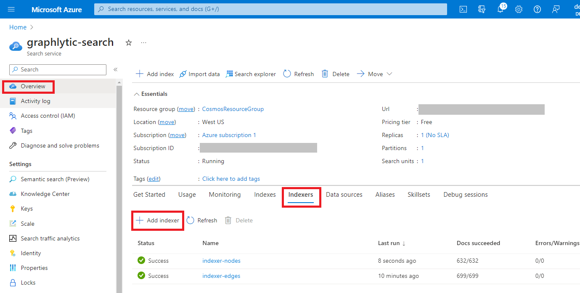Open the notifications bell
The width and height of the screenshot is (580, 293).
point(500,9)
